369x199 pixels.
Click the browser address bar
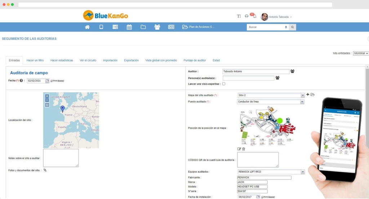[x=175, y=4]
